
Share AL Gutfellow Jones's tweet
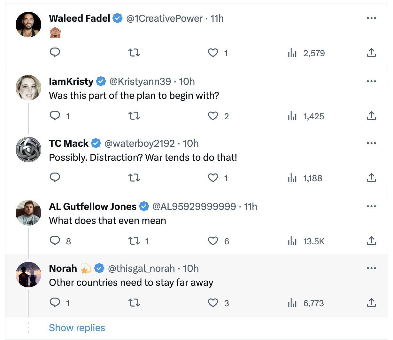click(x=371, y=240)
